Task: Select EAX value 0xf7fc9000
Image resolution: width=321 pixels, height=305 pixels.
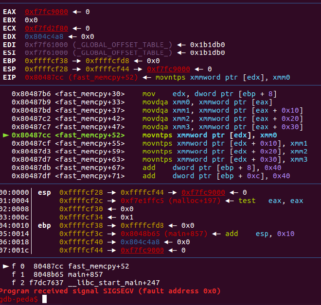Action: [46, 11]
